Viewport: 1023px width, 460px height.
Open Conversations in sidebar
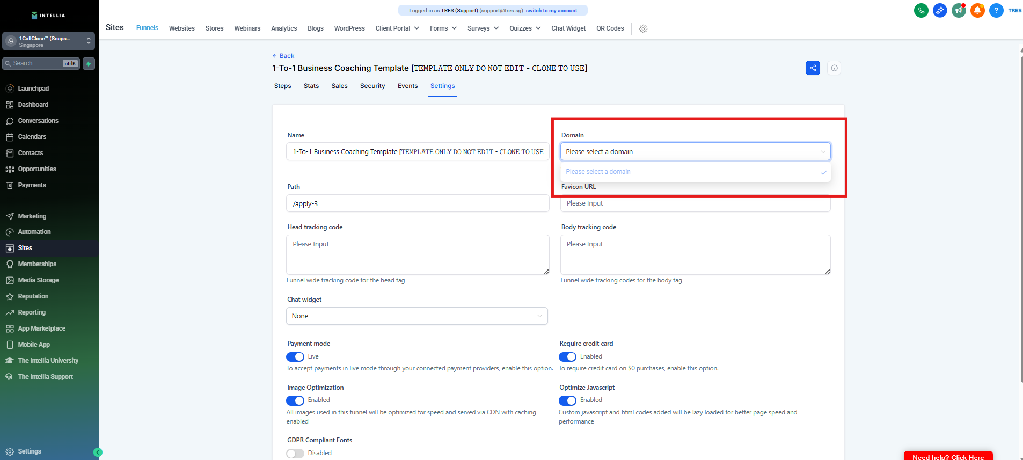[x=38, y=121]
